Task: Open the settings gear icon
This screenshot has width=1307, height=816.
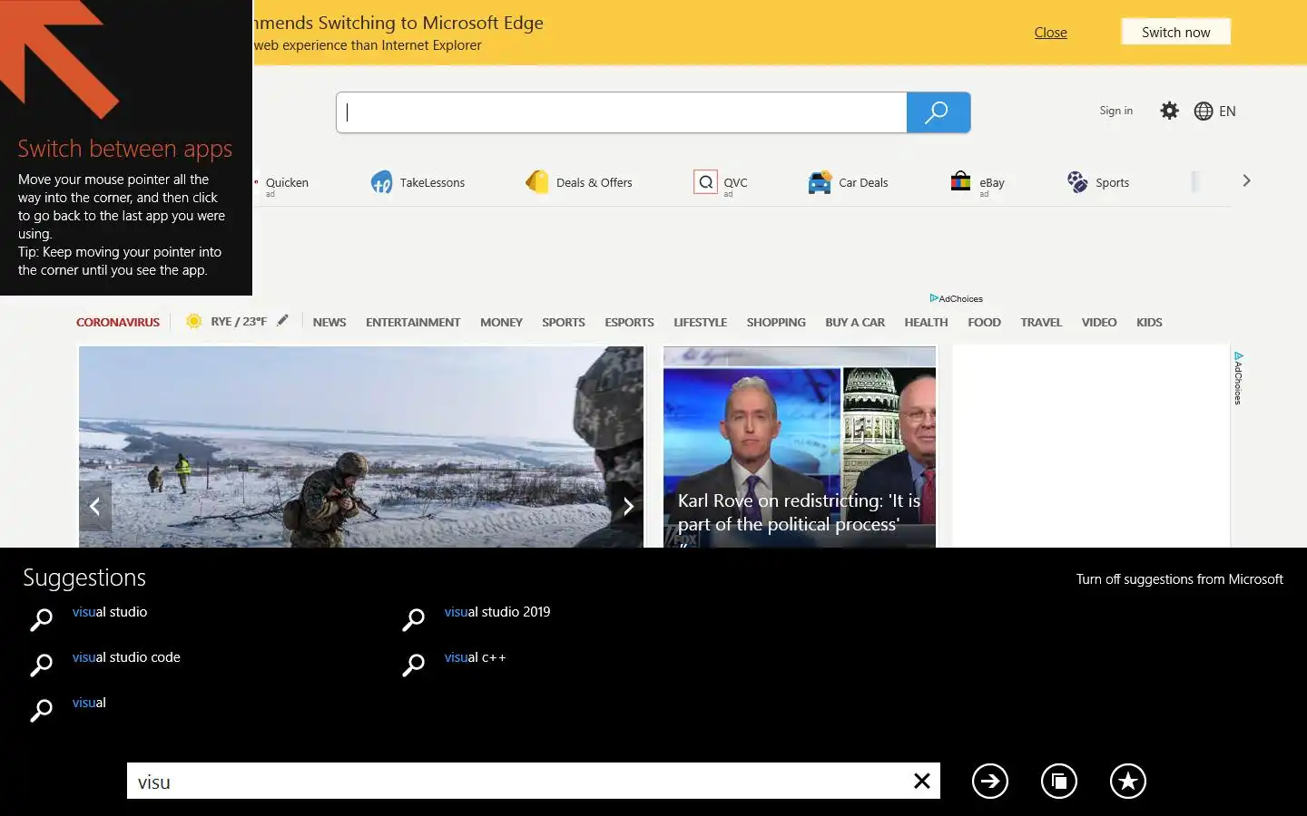Action: (1169, 111)
